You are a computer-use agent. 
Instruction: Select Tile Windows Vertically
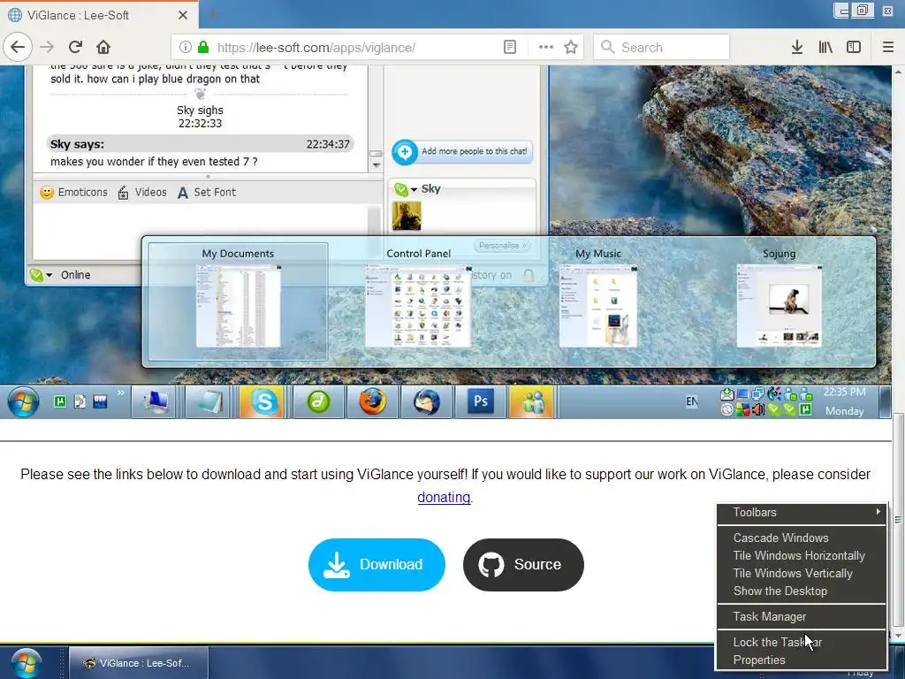click(801, 573)
